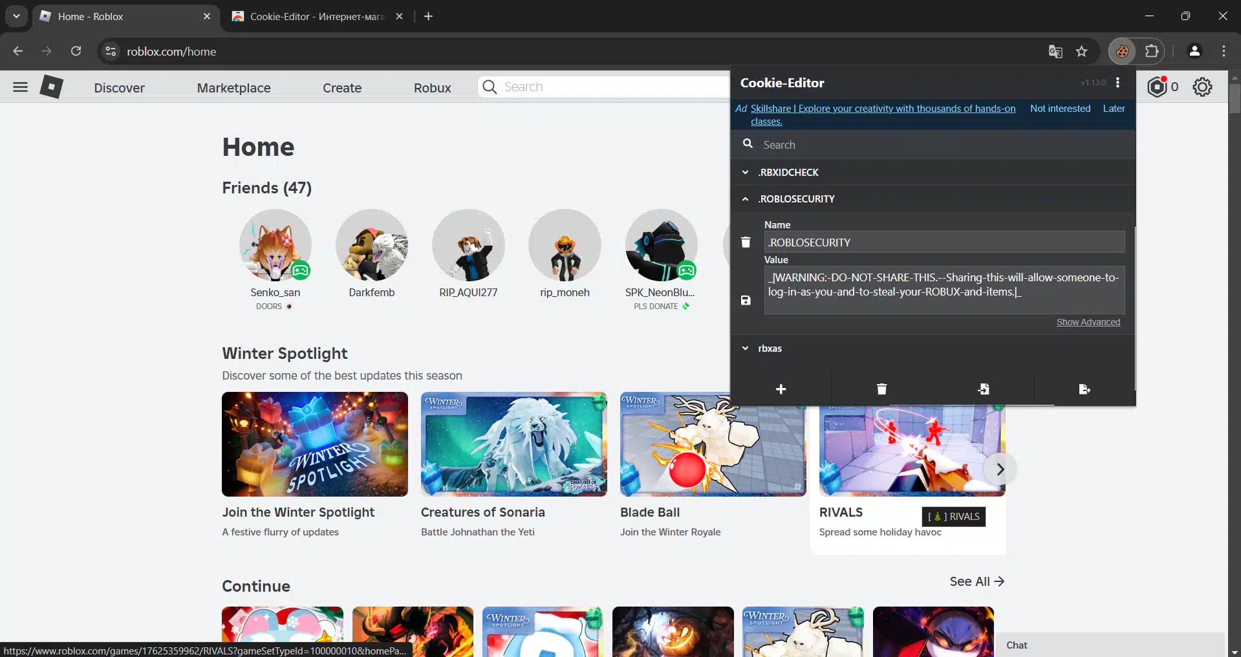Image resolution: width=1241 pixels, height=657 pixels.
Task: Expand the rbxas cookie
Action: click(933, 348)
